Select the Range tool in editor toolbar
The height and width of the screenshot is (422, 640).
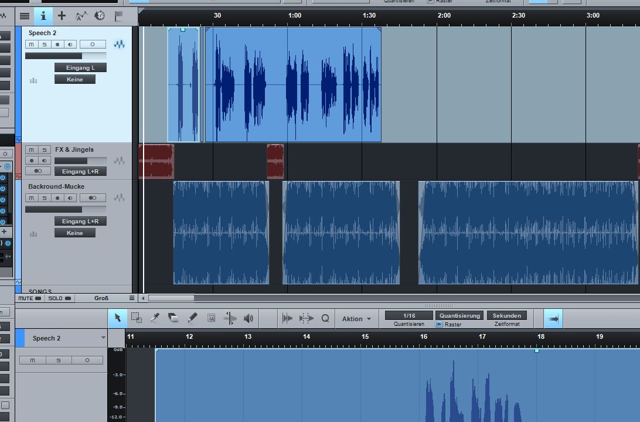coord(136,318)
